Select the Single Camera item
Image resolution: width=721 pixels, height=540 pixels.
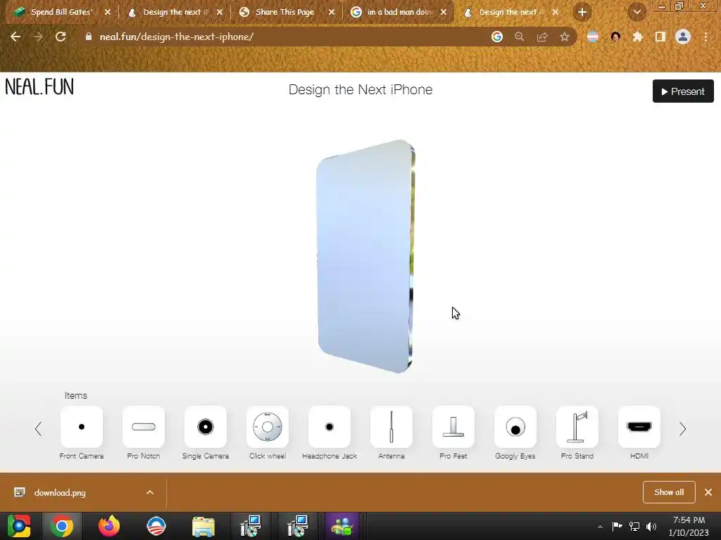(206, 427)
